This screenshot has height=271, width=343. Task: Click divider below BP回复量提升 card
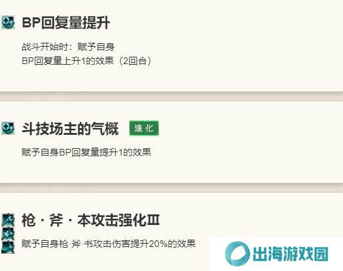pyautogui.click(x=171, y=97)
